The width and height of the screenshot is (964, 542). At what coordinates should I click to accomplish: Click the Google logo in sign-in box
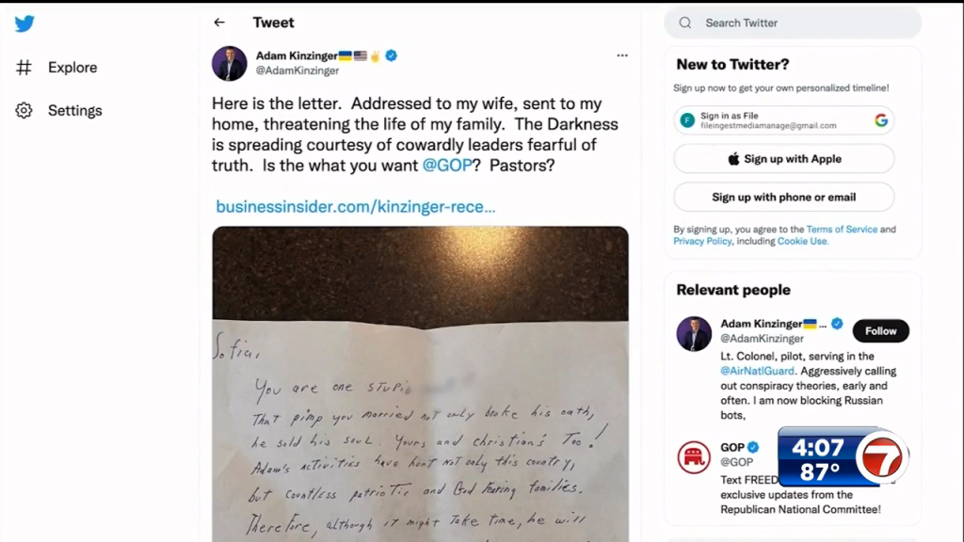[881, 120]
